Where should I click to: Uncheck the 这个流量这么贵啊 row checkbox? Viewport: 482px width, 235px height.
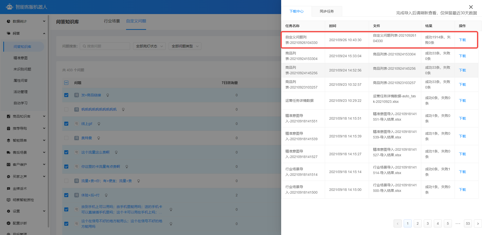(66, 152)
